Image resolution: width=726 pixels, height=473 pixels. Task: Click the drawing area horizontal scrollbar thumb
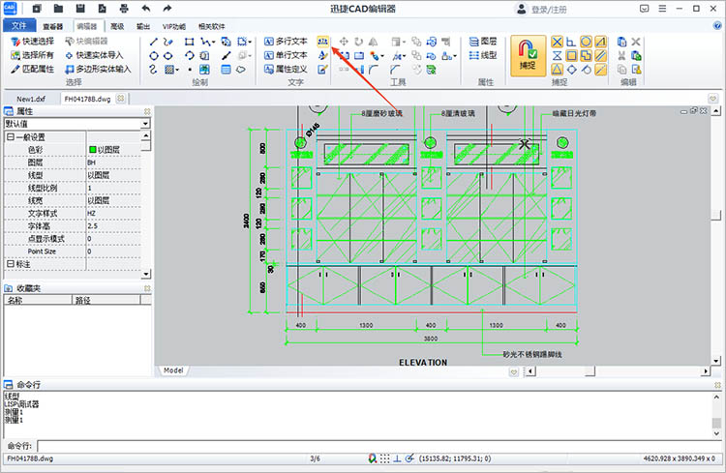590,371
